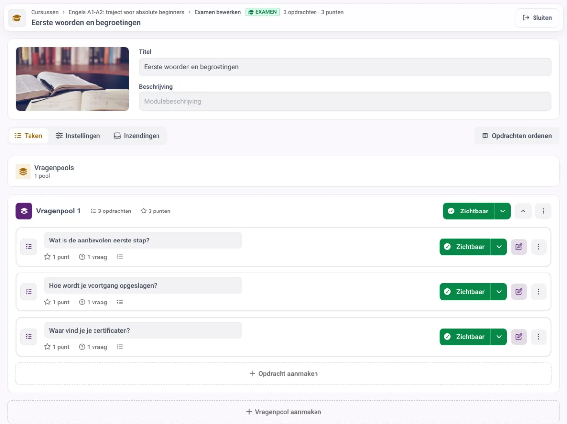Click list icon beside 'Wat is de aanbevolen eerste stap?'

[29, 246]
